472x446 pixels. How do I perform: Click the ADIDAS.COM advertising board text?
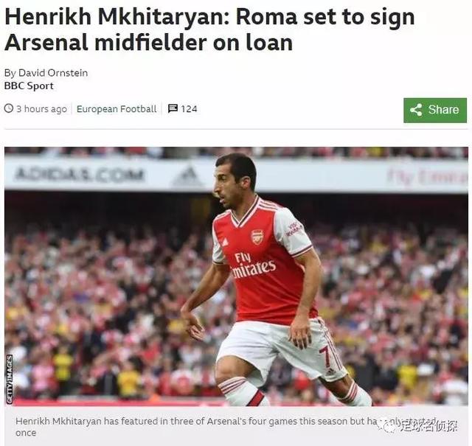click(x=79, y=175)
